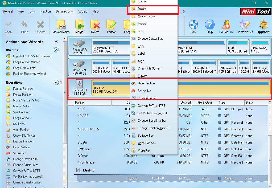
Task: Select the C:System(NTFS) partition block
Action: 111,47
